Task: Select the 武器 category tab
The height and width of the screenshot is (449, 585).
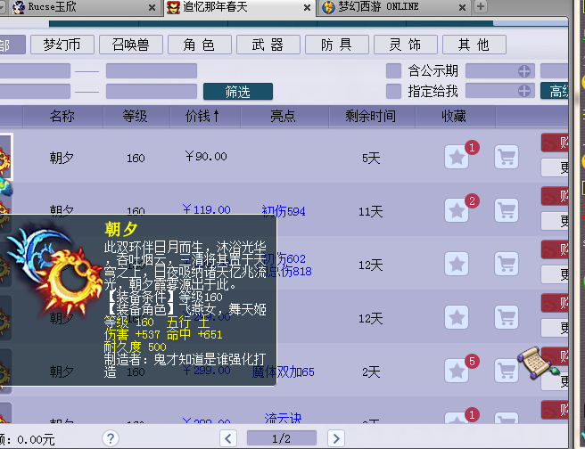Action: (x=268, y=45)
